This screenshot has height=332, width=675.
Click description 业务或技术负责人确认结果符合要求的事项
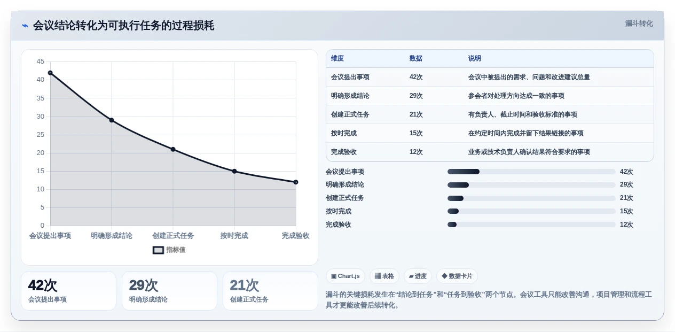(529, 152)
